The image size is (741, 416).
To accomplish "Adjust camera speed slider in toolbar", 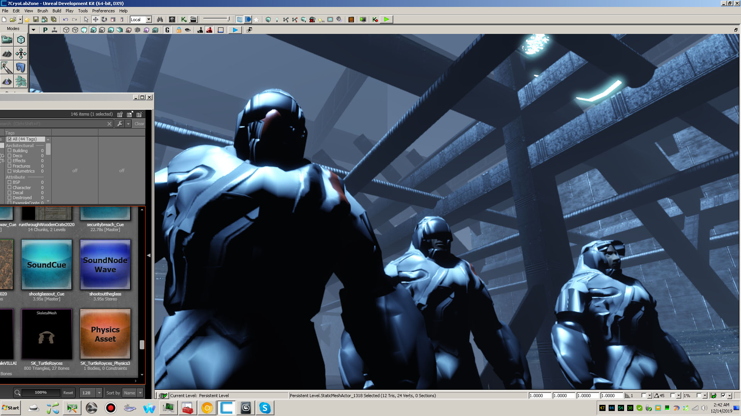I will [216, 19].
